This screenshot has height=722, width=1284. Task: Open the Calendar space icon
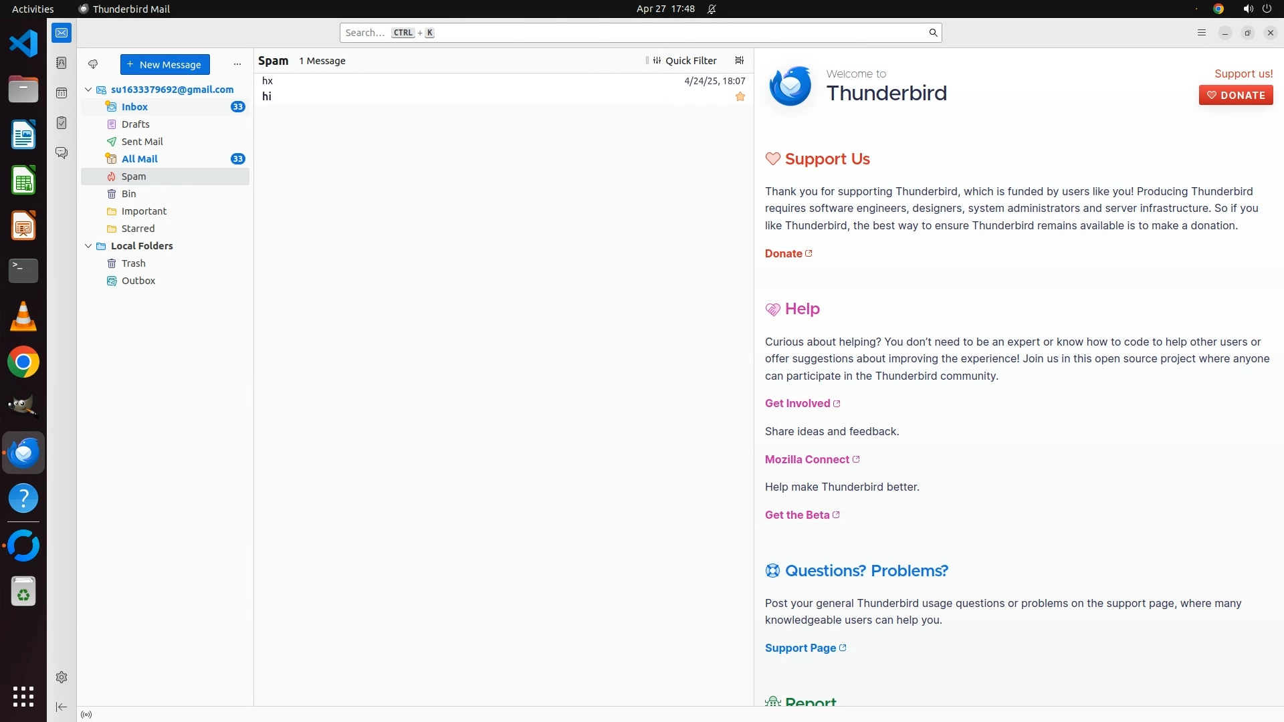(x=62, y=93)
